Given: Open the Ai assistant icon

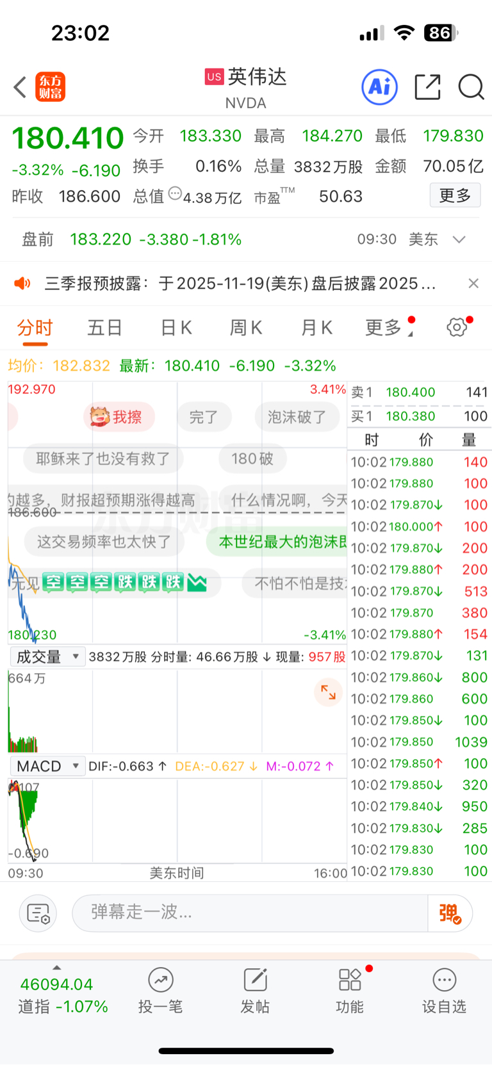Looking at the screenshot, I should tap(379, 87).
